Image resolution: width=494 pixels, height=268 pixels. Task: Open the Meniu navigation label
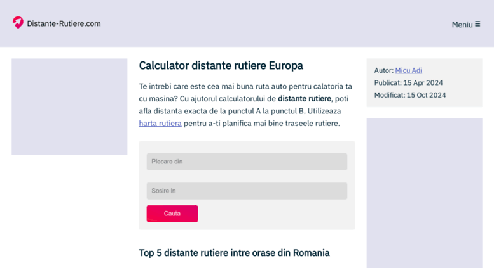[x=462, y=25]
